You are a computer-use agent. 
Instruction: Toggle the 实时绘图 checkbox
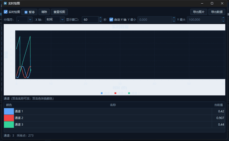coord(5,12)
